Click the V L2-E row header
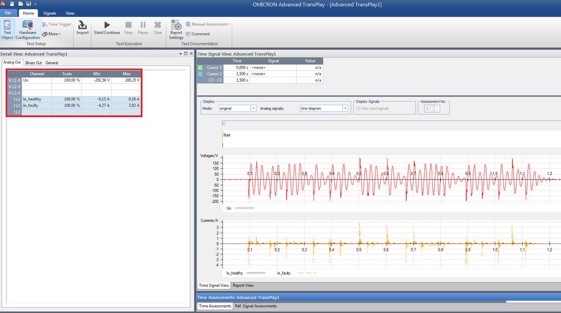This screenshot has height=313, width=561. 15,87
